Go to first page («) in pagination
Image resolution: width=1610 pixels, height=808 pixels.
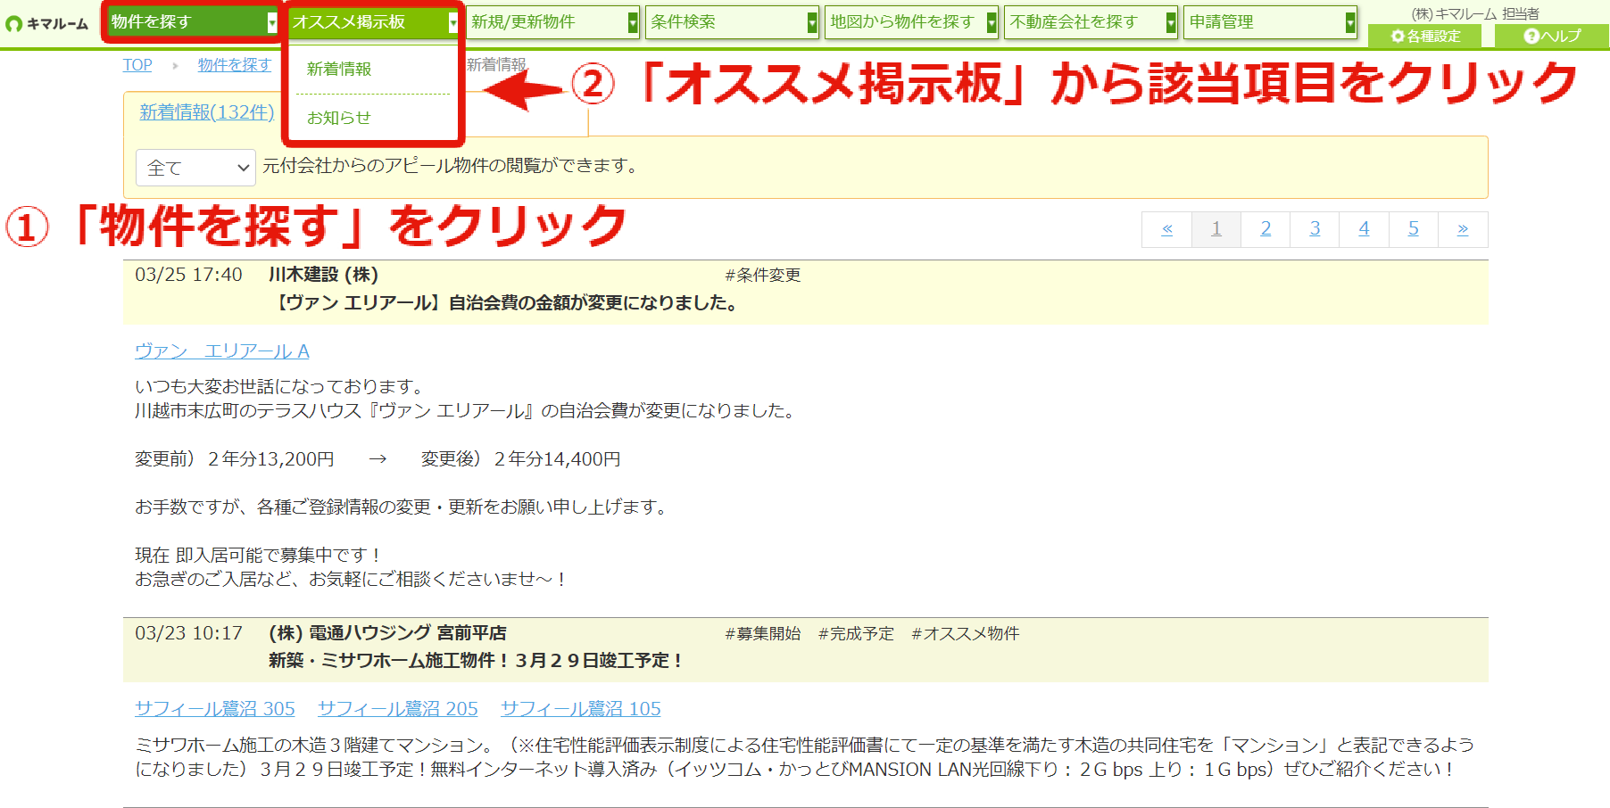point(1166,229)
